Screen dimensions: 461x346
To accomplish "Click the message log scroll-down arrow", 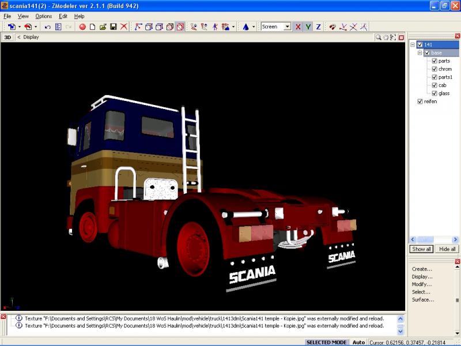I will [x=400, y=331].
